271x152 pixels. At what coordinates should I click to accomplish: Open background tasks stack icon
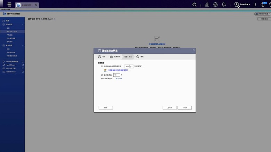[x=207, y=5]
